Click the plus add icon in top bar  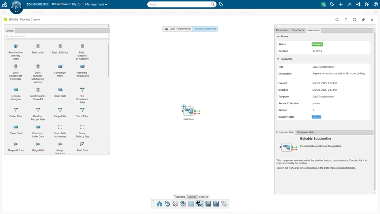pos(341,4)
